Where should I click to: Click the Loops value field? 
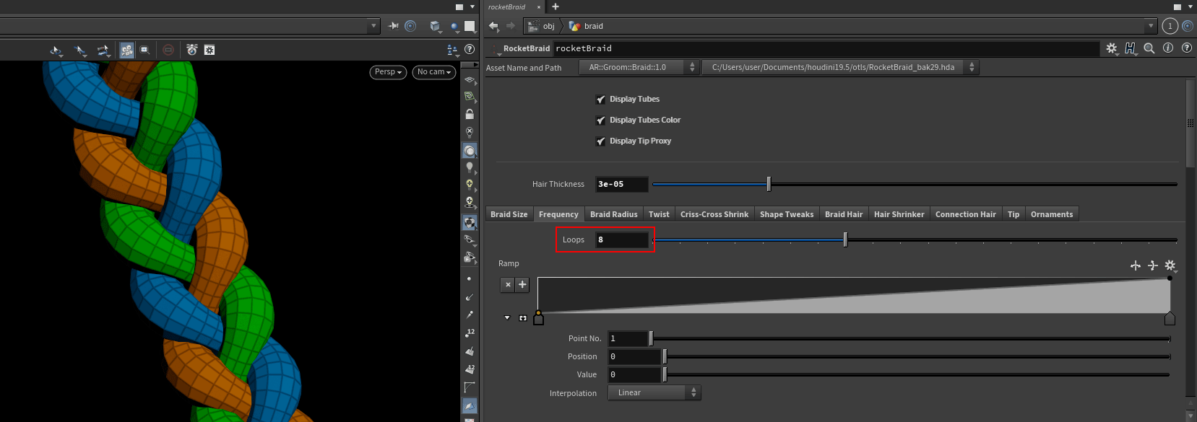[x=622, y=239]
